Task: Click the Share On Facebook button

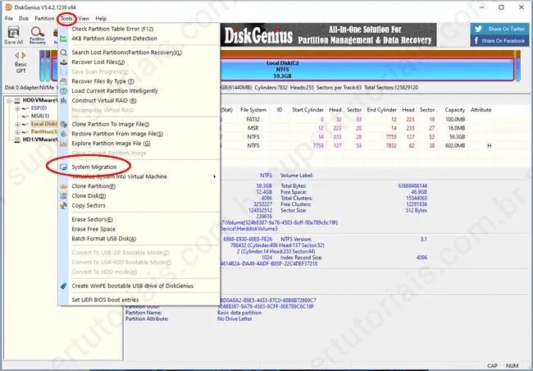Action: pos(500,40)
